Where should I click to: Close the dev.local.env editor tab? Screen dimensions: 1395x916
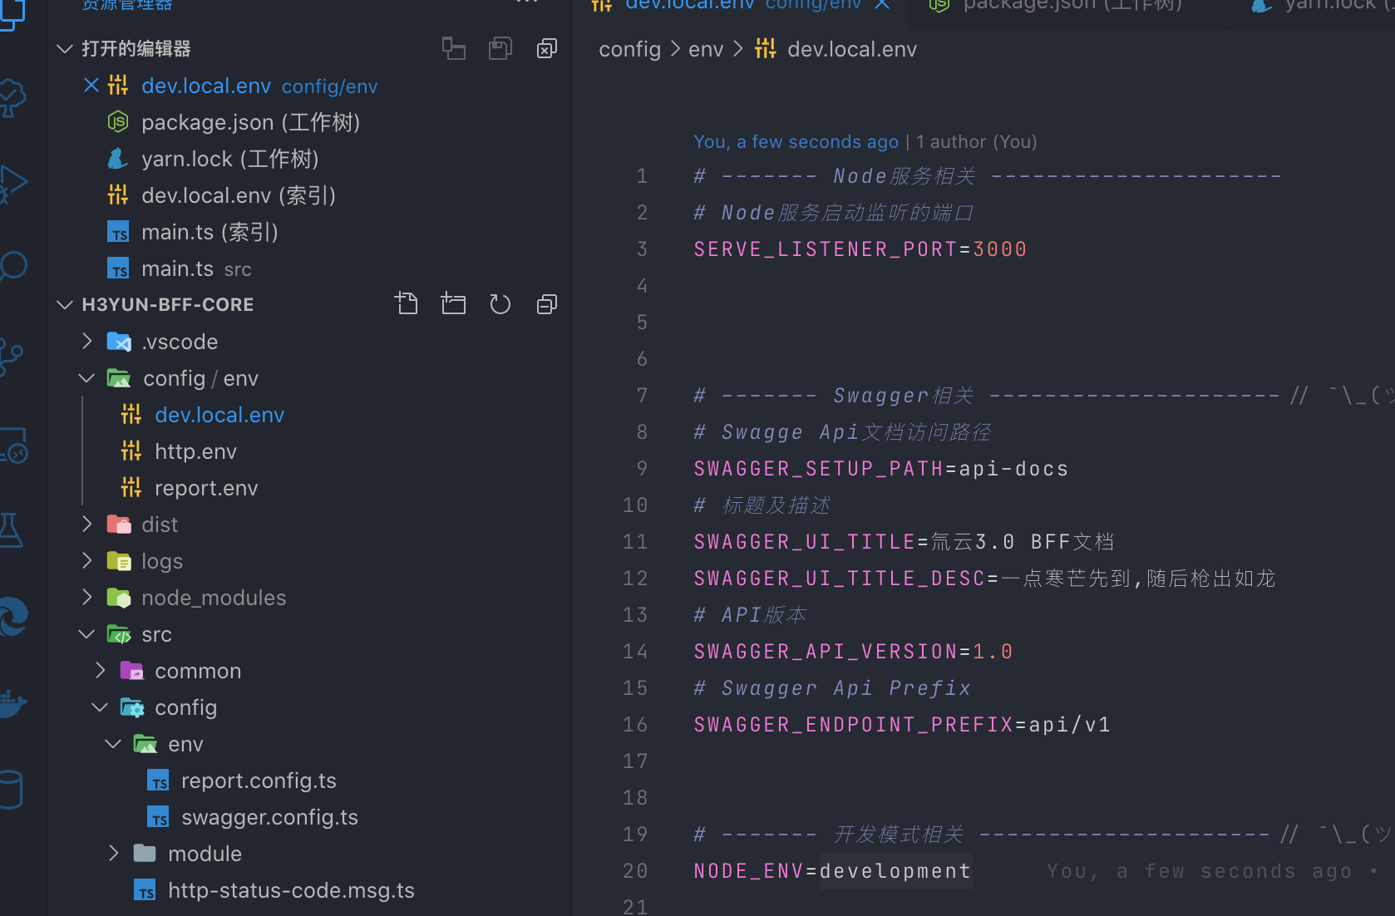click(x=882, y=4)
